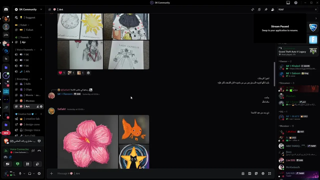Open Grand Theft Auto V Legacy activity card
The width and height of the screenshot is (320, 180).
click(x=298, y=51)
